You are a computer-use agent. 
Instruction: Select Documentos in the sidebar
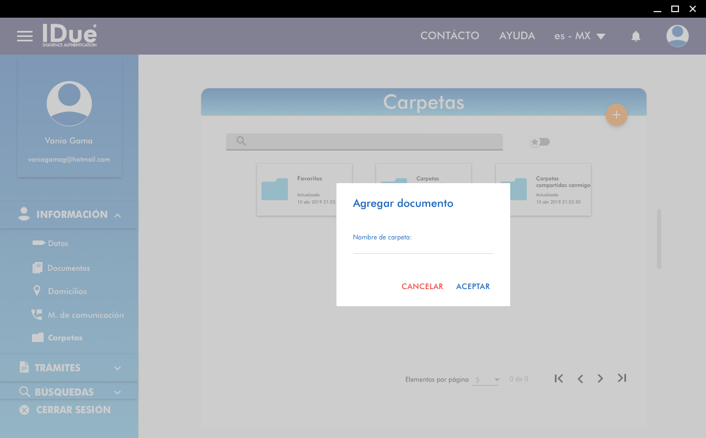68,268
